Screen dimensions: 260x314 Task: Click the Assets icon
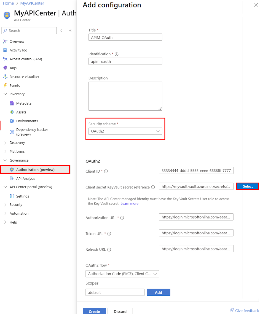click(x=12, y=112)
